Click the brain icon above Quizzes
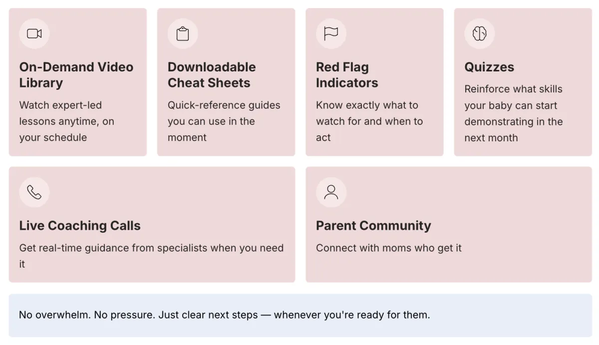Viewport: 599px width, 345px height. 479,33
